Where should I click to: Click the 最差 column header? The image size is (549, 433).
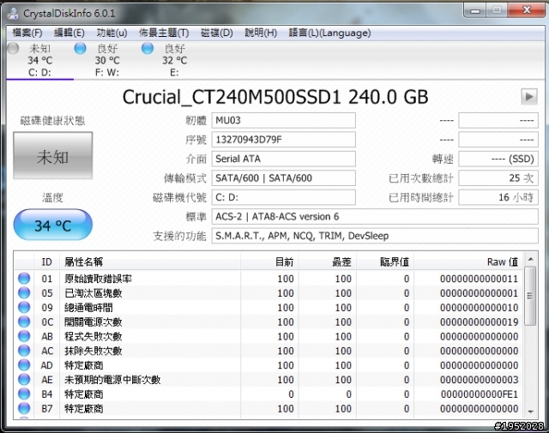[x=328, y=262]
